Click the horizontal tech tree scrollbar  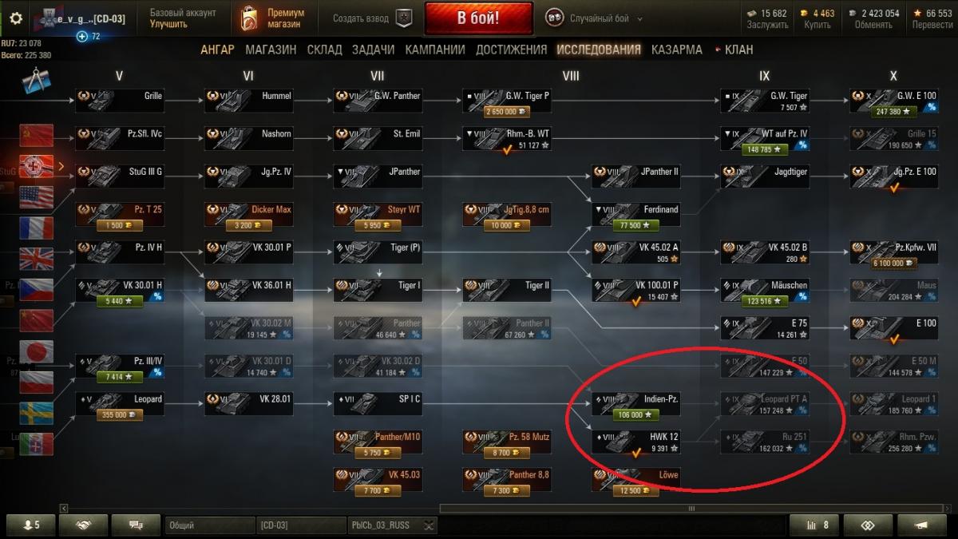[691, 508]
